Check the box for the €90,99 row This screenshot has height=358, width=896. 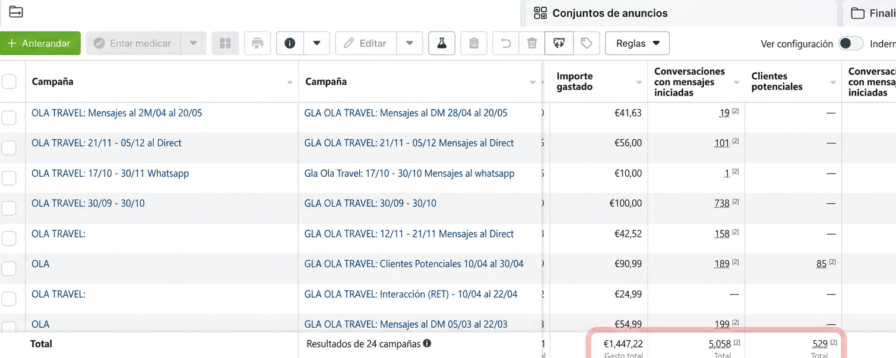click(9, 268)
